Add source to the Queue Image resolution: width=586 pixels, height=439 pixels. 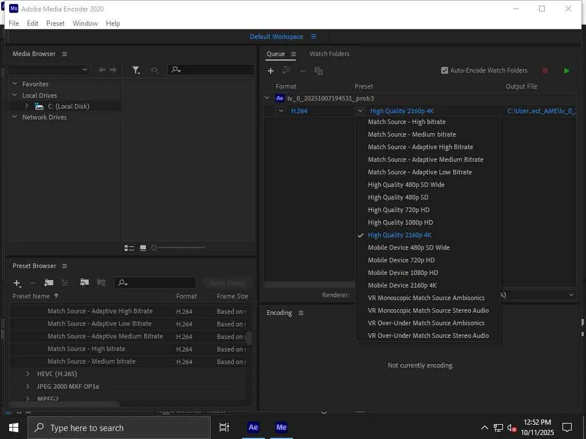(x=271, y=70)
